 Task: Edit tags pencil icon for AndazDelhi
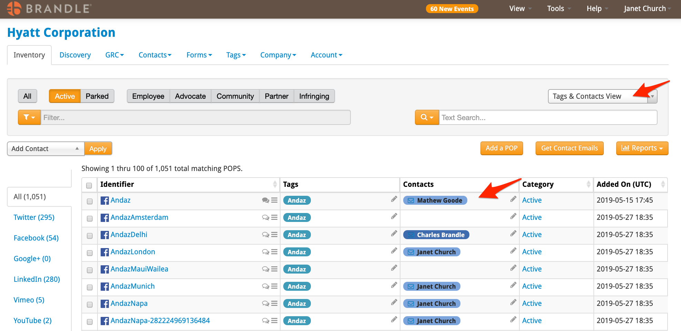(394, 234)
